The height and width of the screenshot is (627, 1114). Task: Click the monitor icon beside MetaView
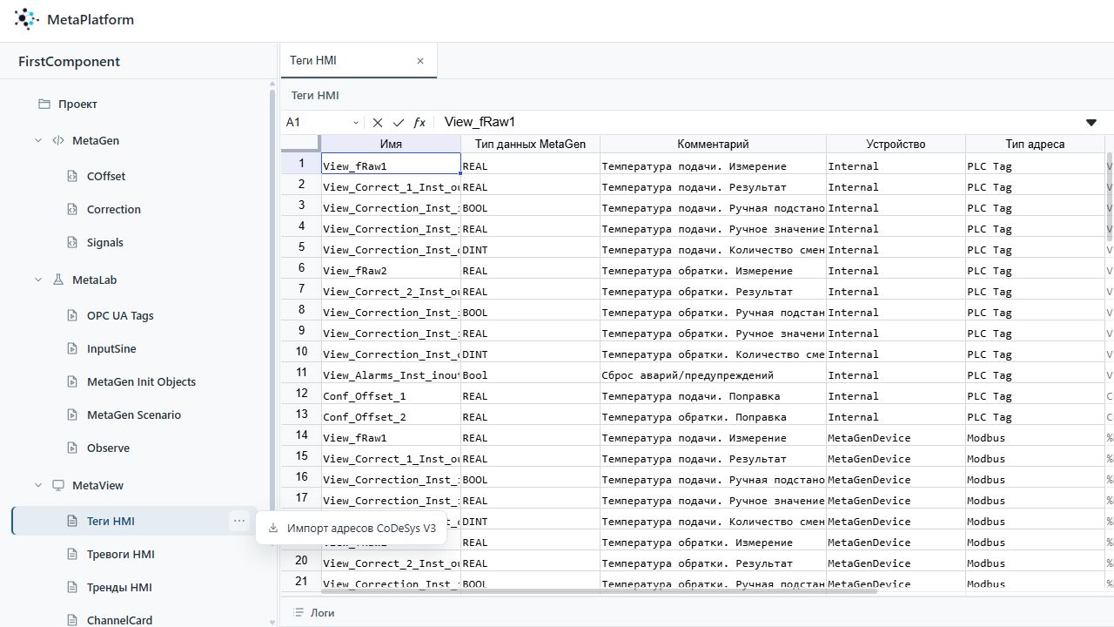(x=58, y=486)
